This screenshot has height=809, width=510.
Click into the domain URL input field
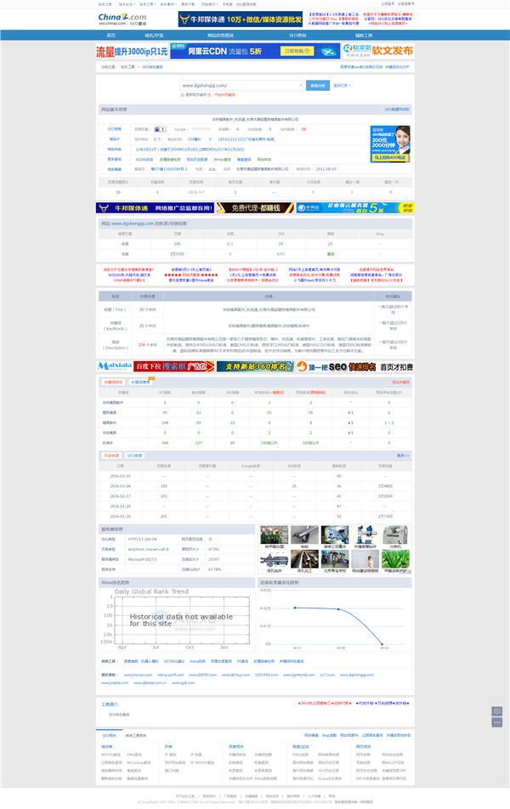coord(238,85)
